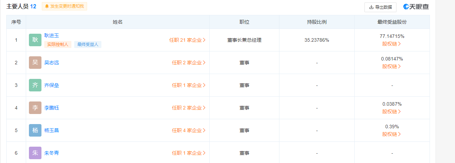The image size is (455, 163).
Task: Enable 发生变更时通知我 change notification
Action: (x=64, y=6)
